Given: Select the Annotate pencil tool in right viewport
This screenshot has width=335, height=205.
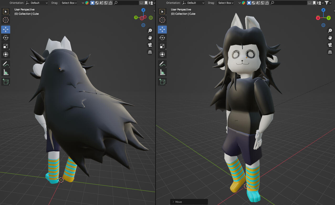Looking at the screenshot, I should pos(162,64).
